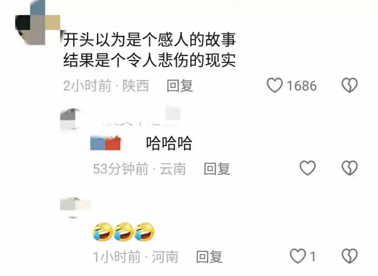The image size is (378, 276).
Task: Tap the blurred username above 哈哈哈
Action: [x=135, y=117]
